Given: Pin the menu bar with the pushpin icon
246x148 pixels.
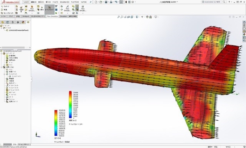Looking at the screenshot, I should pyautogui.click(x=91, y=2).
